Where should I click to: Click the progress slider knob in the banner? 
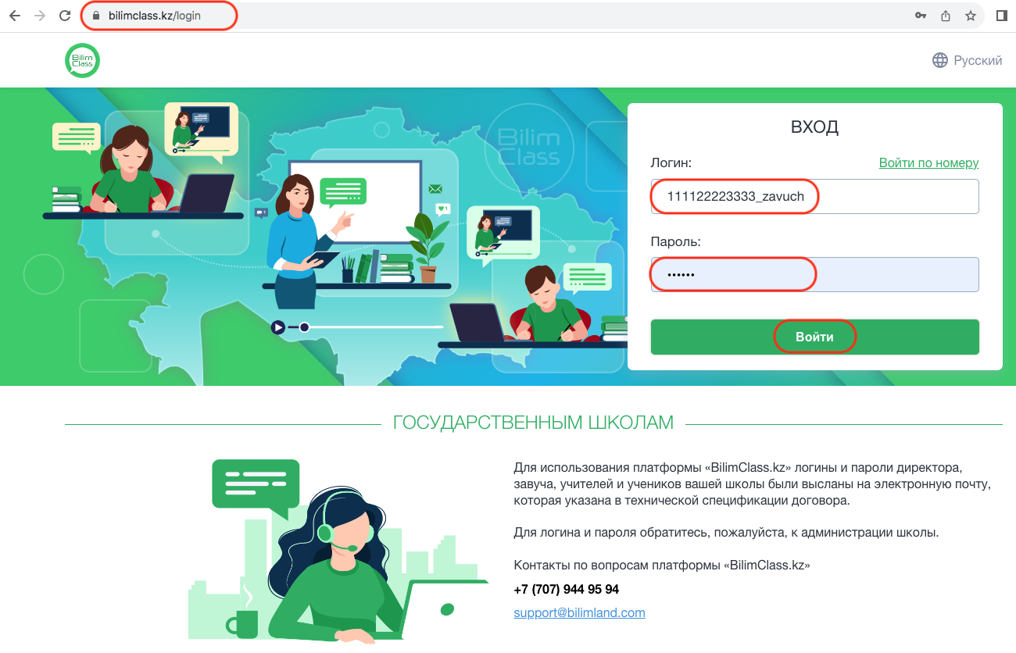click(304, 327)
